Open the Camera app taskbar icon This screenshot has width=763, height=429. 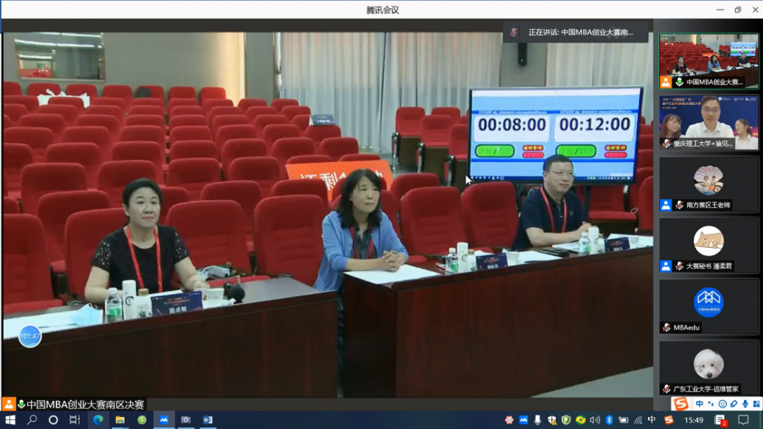[x=186, y=420]
